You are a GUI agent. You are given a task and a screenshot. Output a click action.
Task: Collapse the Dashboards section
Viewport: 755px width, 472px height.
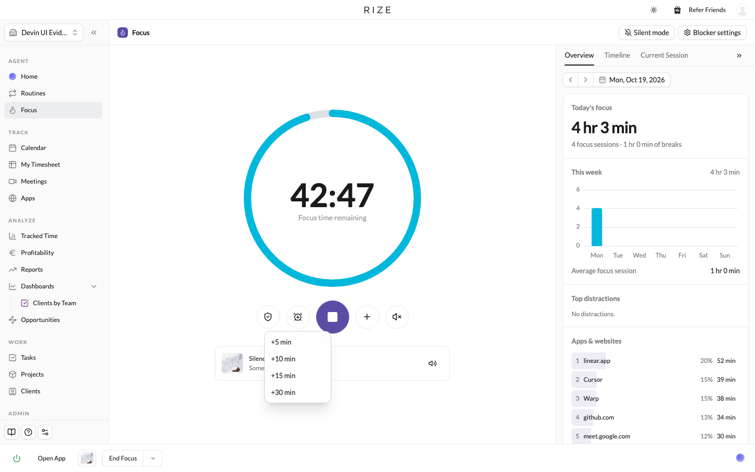94,286
